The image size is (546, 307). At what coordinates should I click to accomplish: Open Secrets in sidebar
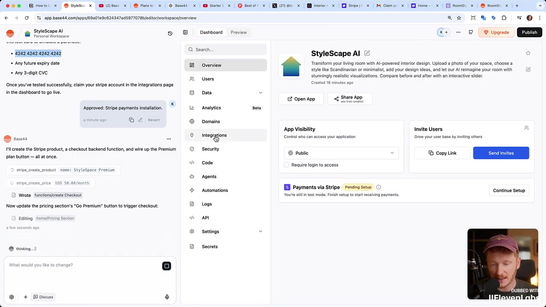click(x=226, y=246)
